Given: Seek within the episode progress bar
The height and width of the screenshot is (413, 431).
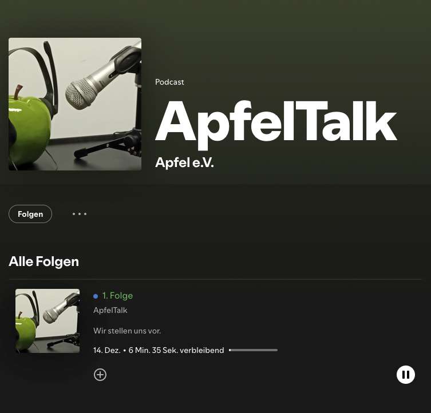Looking at the screenshot, I should 253,350.
